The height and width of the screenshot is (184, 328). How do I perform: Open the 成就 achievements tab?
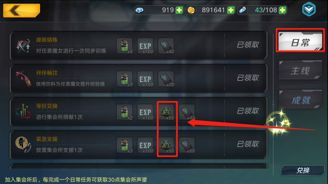click(300, 100)
